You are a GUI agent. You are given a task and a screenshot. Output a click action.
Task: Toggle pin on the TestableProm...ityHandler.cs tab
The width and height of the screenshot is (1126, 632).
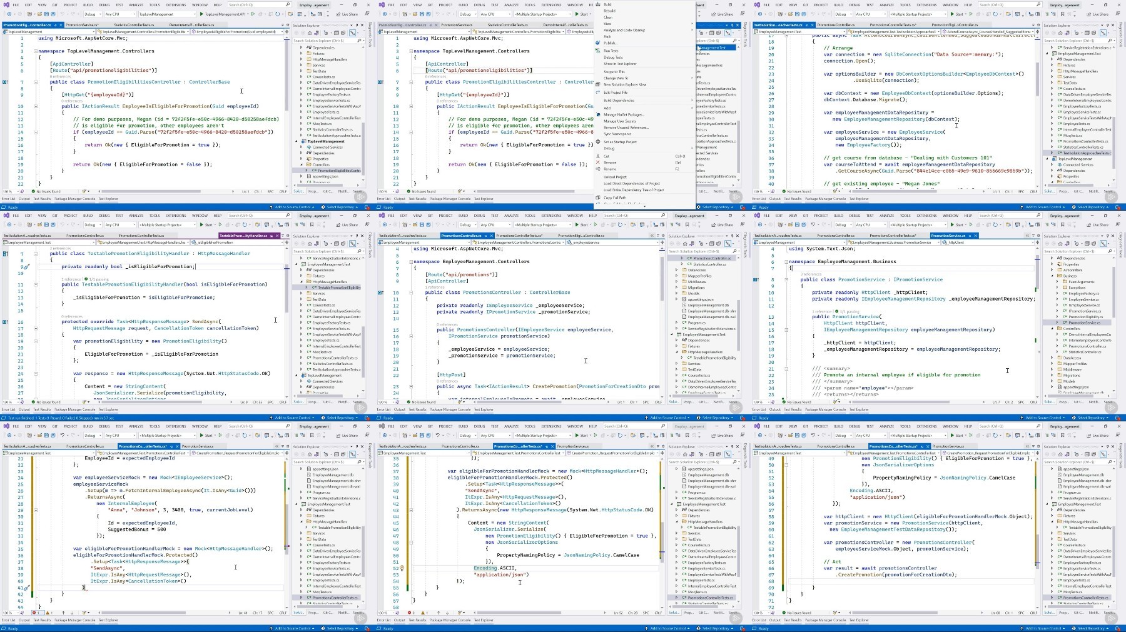[271, 236]
